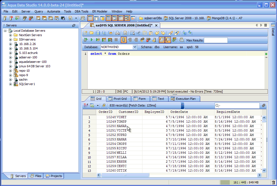
Task: Click the Export to Excel icon in results toolbar
Action: pyautogui.click(x=92, y=105)
